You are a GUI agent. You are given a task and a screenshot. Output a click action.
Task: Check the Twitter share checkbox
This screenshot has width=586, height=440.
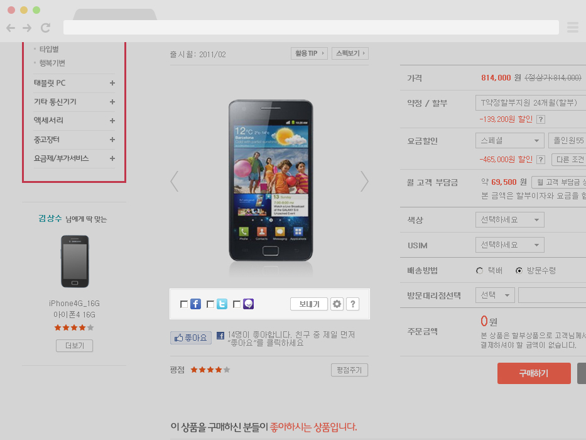210,304
